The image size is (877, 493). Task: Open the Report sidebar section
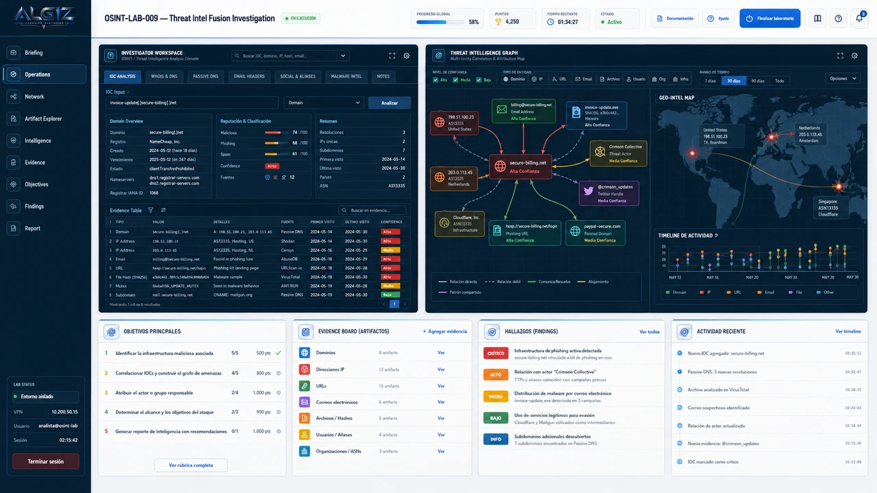[x=45, y=228]
